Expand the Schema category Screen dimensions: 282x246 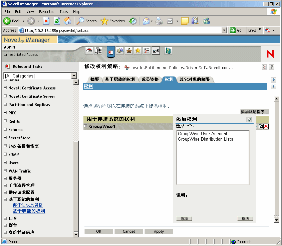[x=5, y=129]
